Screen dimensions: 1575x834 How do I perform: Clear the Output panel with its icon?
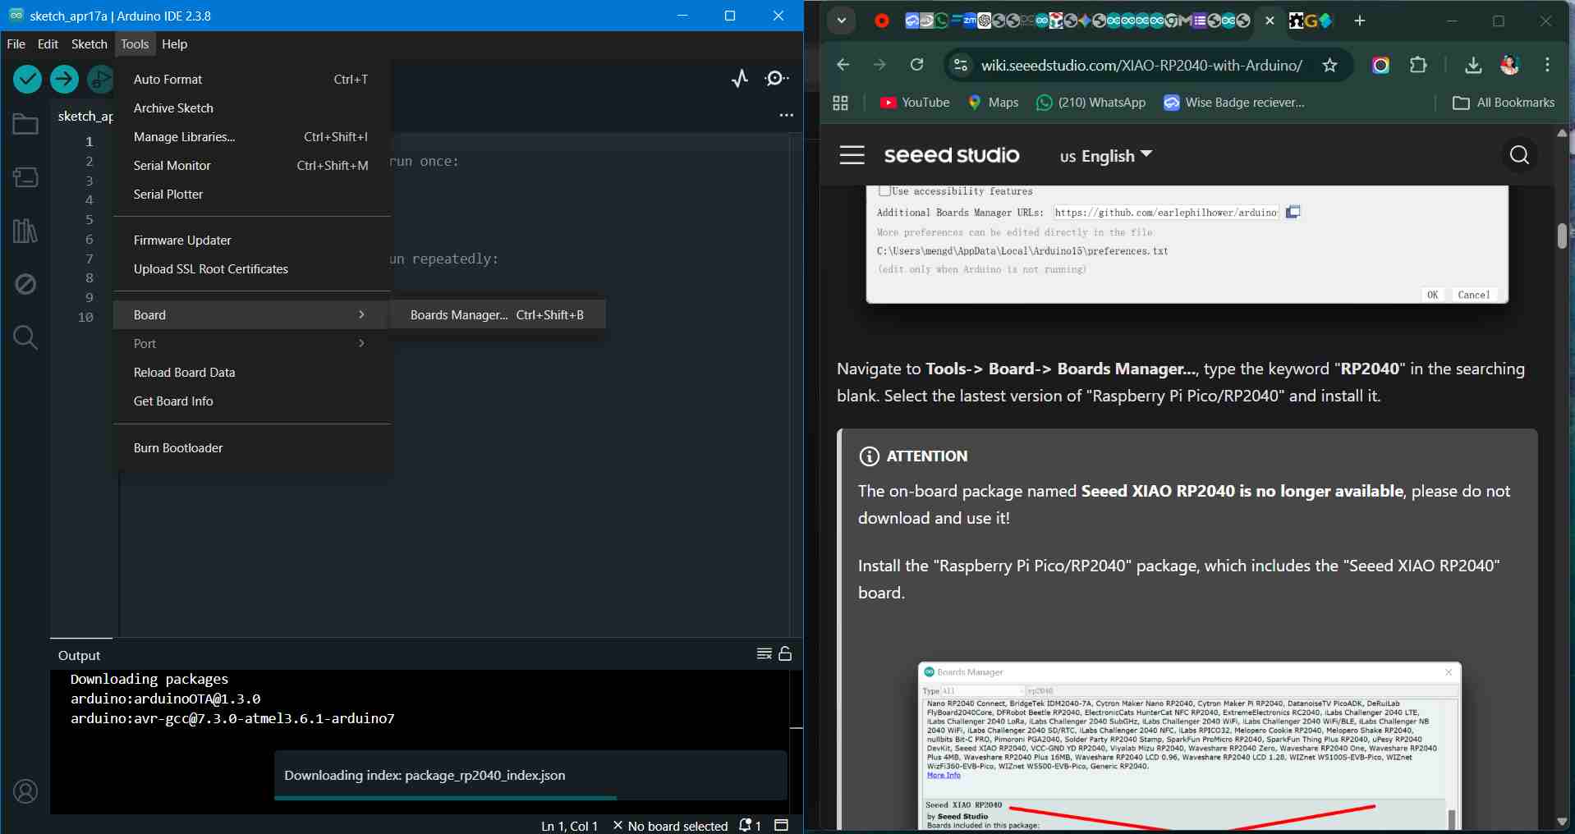[x=764, y=653]
